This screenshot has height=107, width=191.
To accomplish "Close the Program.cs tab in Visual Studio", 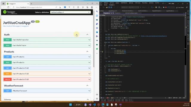I will click(113, 13).
